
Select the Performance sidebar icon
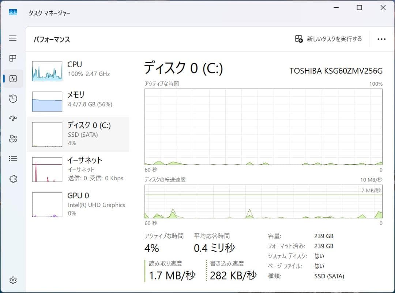click(x=13, y=78)
